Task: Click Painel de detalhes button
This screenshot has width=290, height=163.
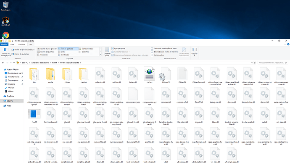Action: click(x=20, y=54)
